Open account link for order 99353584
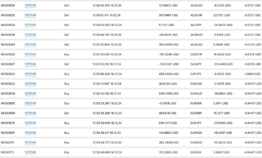 click(30, 45)
